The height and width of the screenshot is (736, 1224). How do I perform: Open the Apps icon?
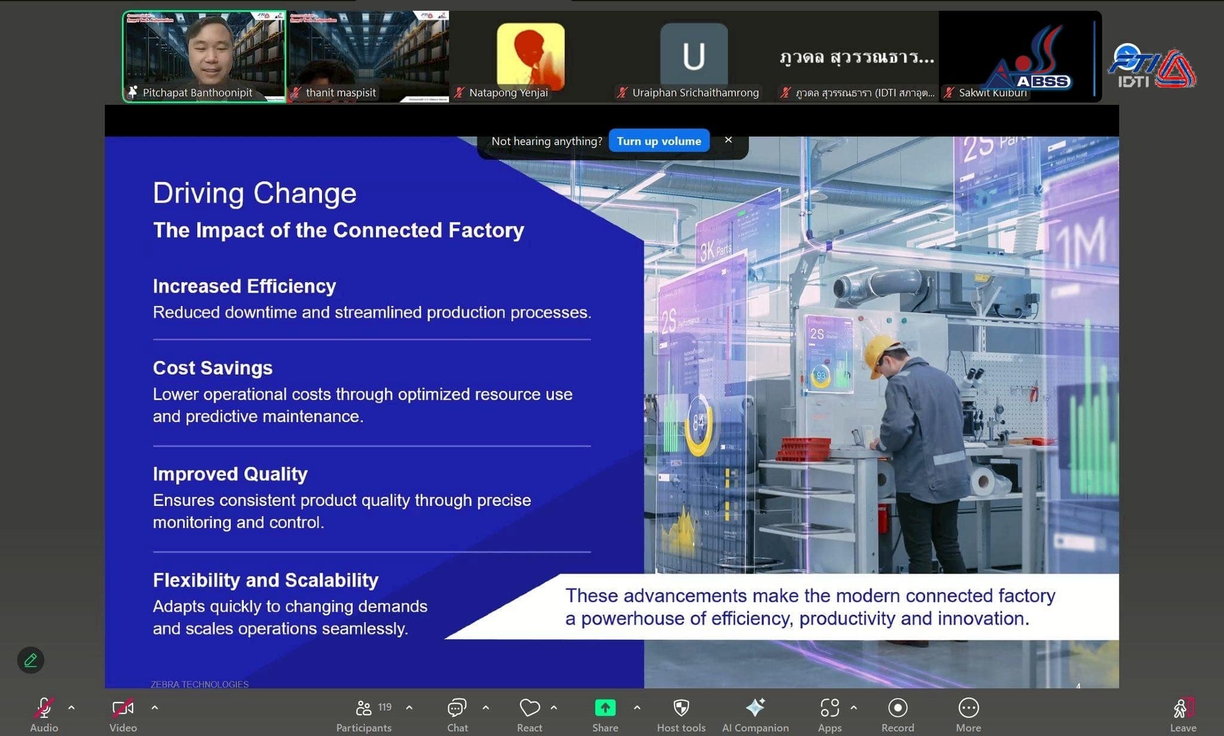pyautogui.click(x=830, y=708)
